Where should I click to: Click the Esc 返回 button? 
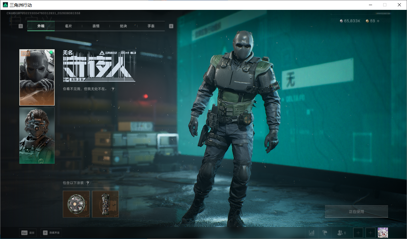point(28,233)
